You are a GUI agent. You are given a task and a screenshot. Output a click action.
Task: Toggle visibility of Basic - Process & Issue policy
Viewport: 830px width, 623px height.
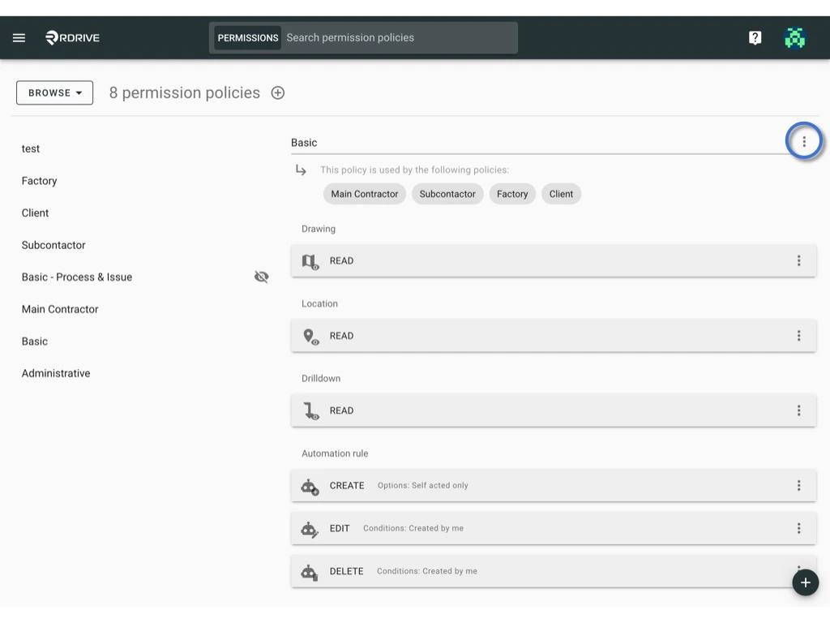pyautogui.click(x=261, y=277)
